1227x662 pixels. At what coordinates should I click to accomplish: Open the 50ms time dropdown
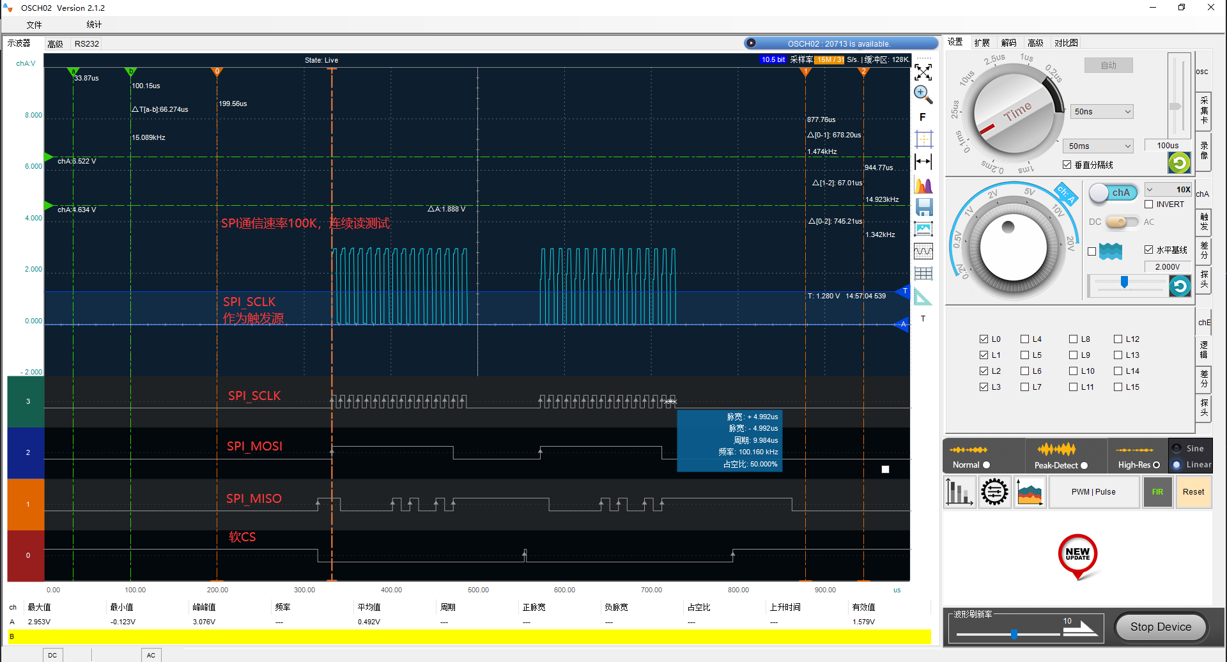(1099, 146)
